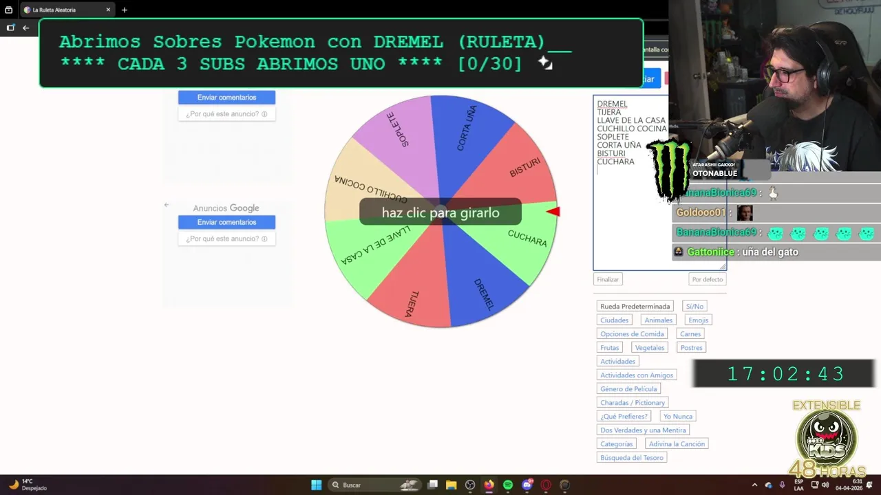Click the Finalizar button
The height and width of the screenshot is (495, 881).
pos(608,279)
